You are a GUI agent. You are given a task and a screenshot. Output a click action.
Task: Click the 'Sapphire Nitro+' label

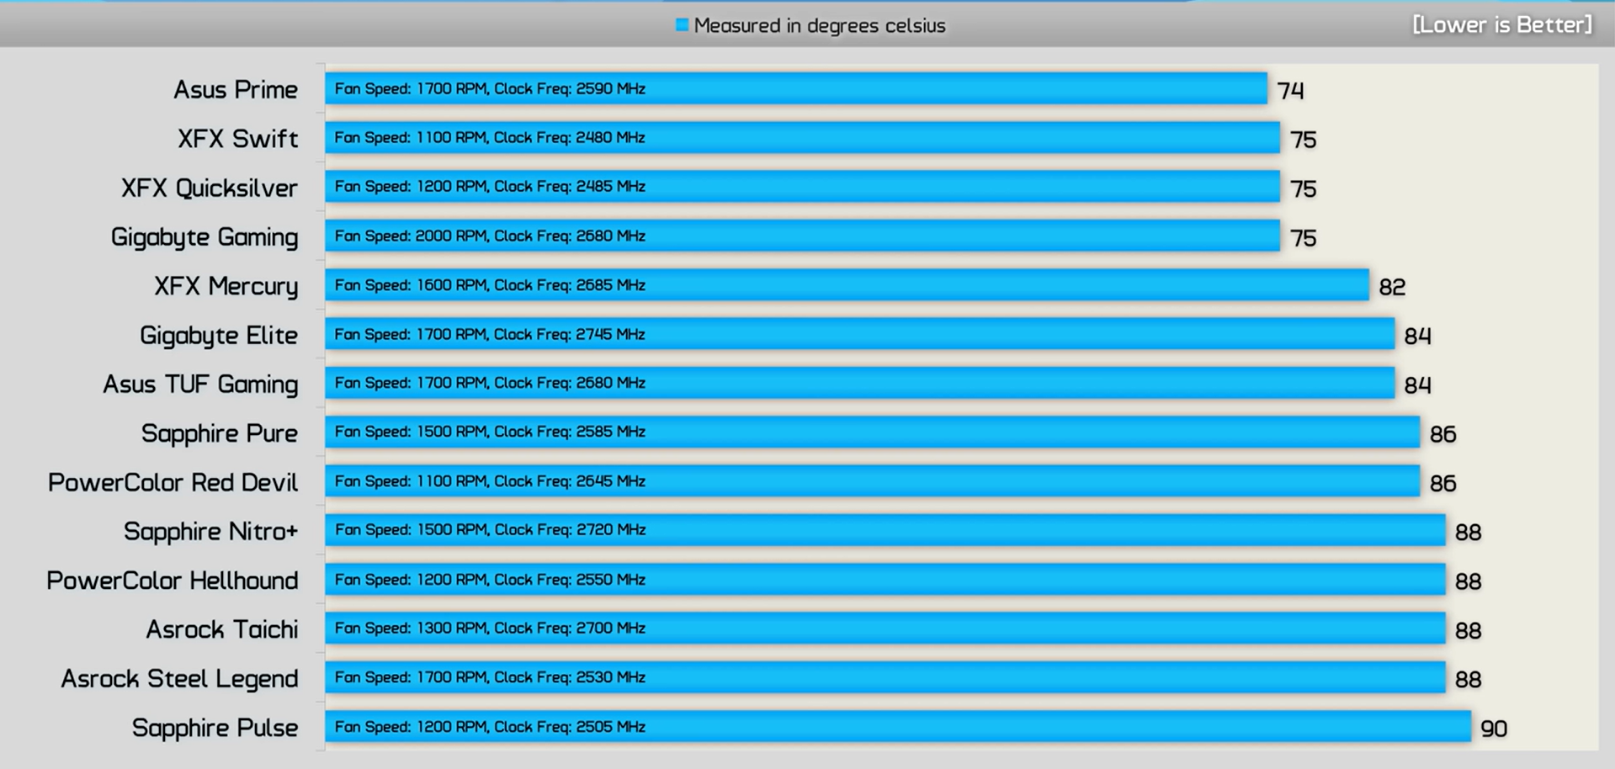(x=211, y=532)
